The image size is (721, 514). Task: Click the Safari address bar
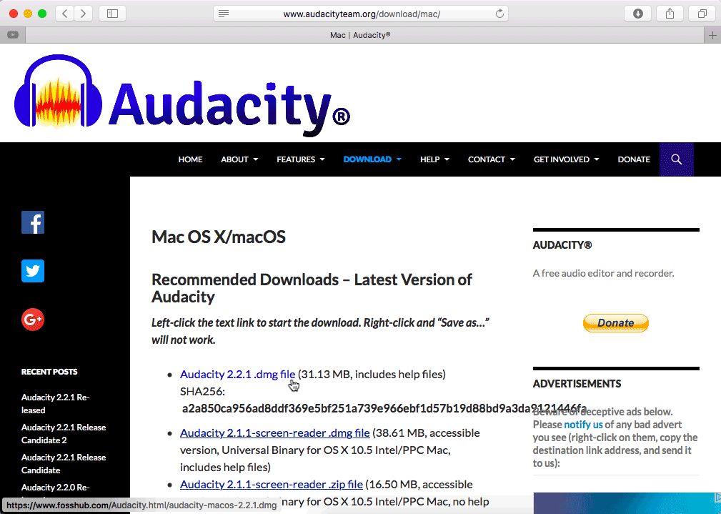tap(361, 14)
